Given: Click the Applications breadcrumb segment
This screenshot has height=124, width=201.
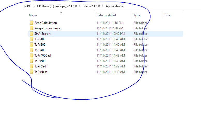Looking at the screenshot, I should pyautogui.click(x=114, y=6).
